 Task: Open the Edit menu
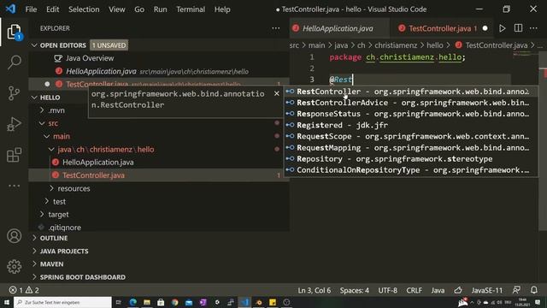(x=53, y=9)
